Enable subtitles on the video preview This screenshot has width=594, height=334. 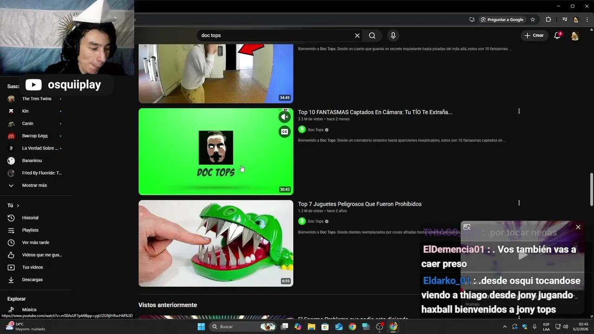(284, 131)
